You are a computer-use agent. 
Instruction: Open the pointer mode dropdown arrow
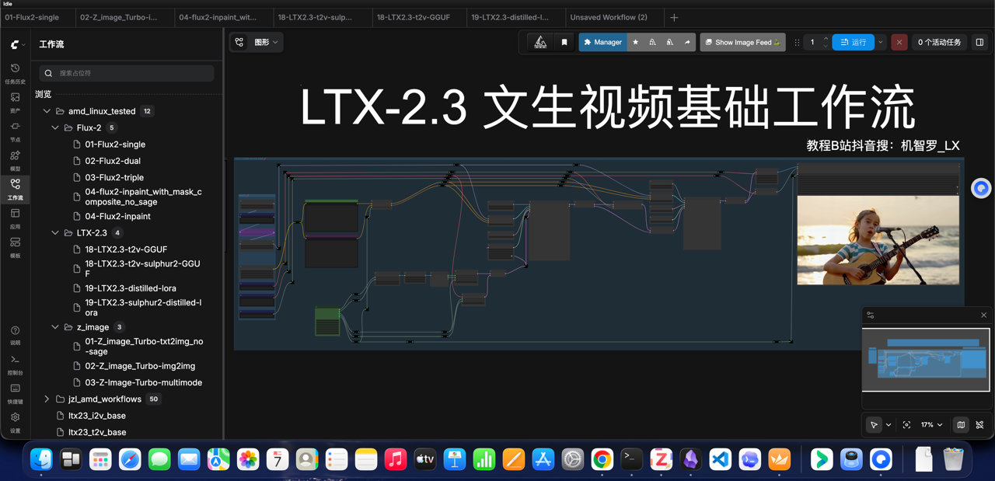(x=889, y=425)
